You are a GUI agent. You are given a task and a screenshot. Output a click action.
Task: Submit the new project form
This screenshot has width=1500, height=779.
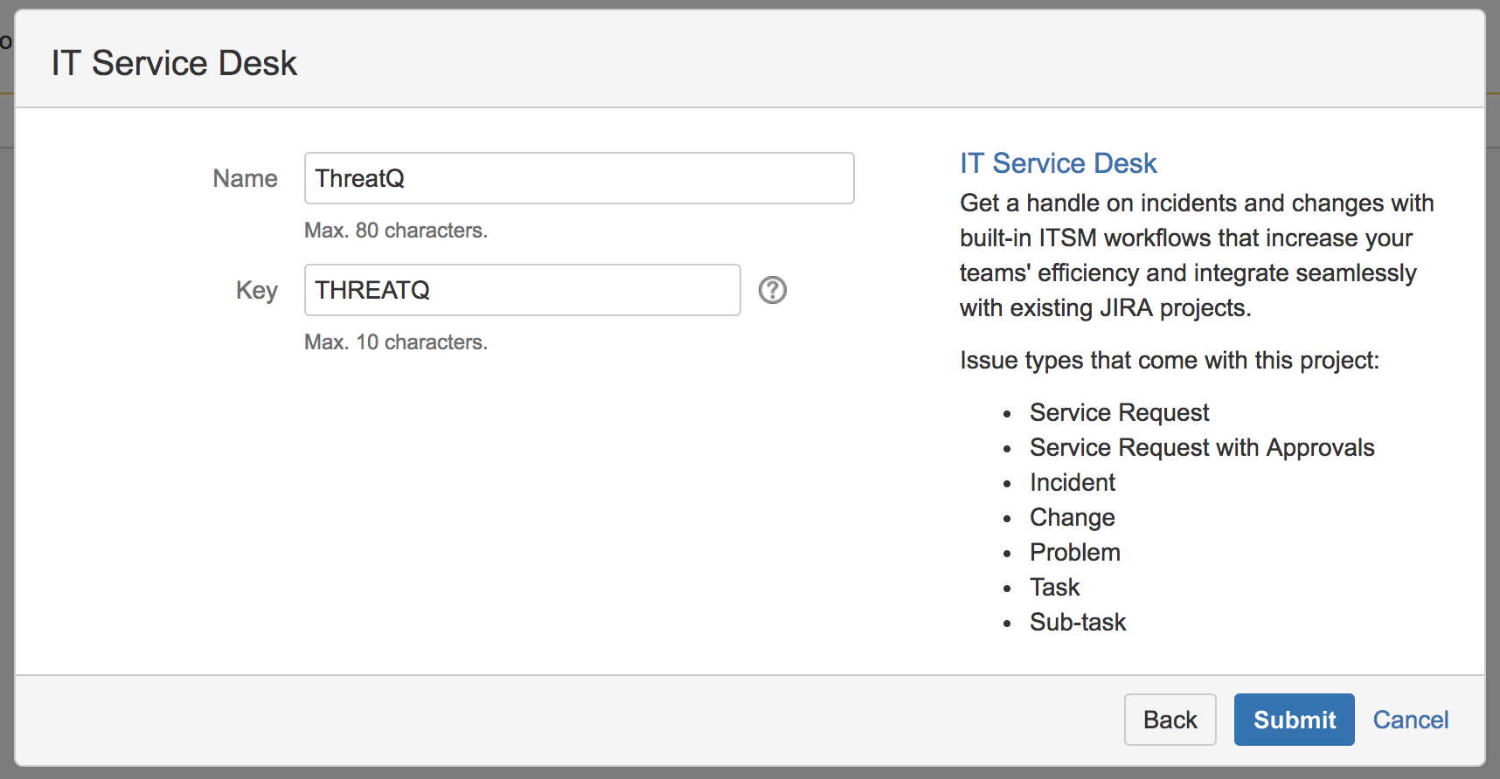[1294, 720]
